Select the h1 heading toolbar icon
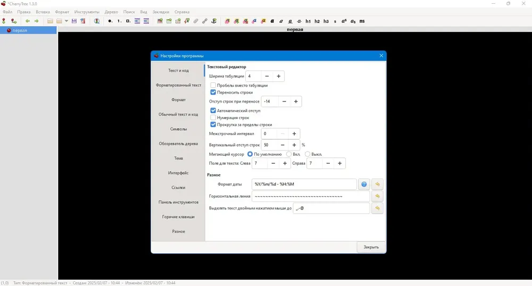 pyautogui.click(x=308, y=21)
